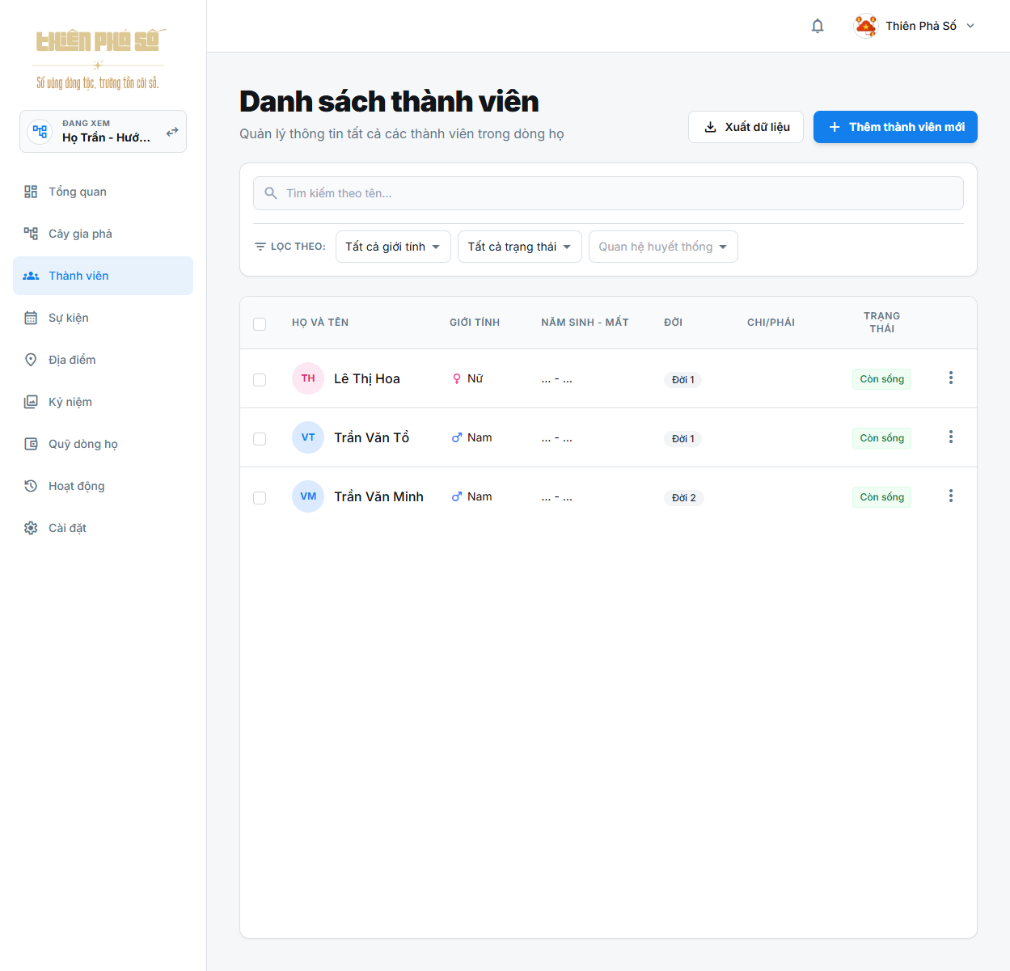Click the Kỷ niệm photo icon
1010x971 pixels.
(31, 402)
